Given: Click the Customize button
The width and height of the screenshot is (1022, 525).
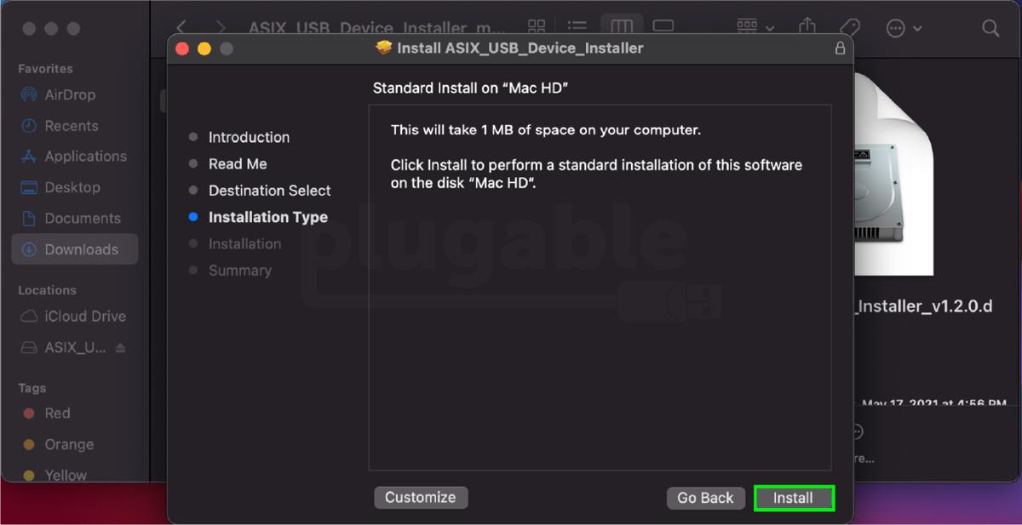Looking at the screenshot, I should pyautogui.click(x=421, y=498).
